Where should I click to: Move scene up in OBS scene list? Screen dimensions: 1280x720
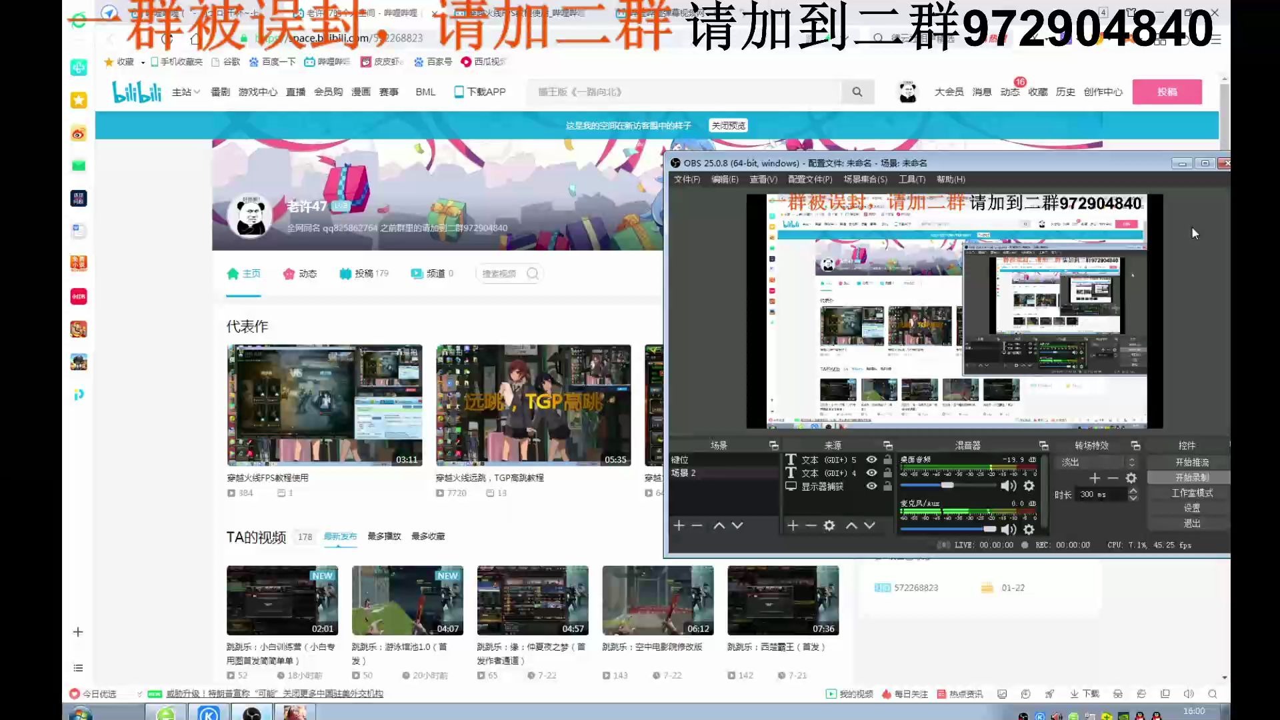pos(719,525)
